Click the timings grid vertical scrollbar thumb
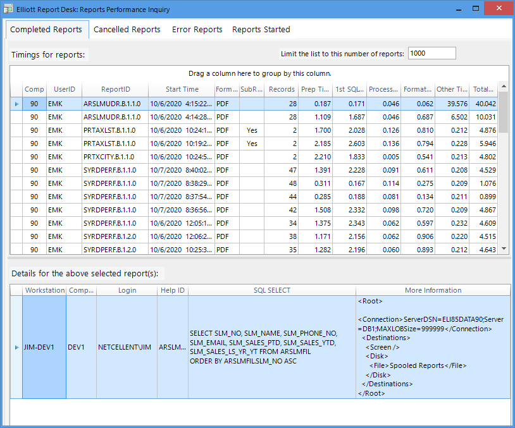This screenshot has width=515, height=428. tap(504, 113)
